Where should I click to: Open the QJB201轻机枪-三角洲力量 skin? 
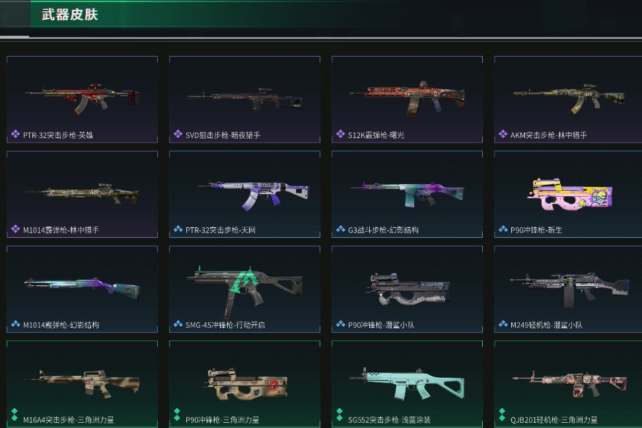click(568, 384)
